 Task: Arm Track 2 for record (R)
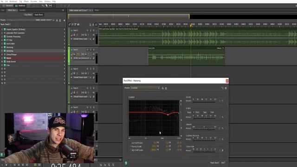tap(94, 50)
